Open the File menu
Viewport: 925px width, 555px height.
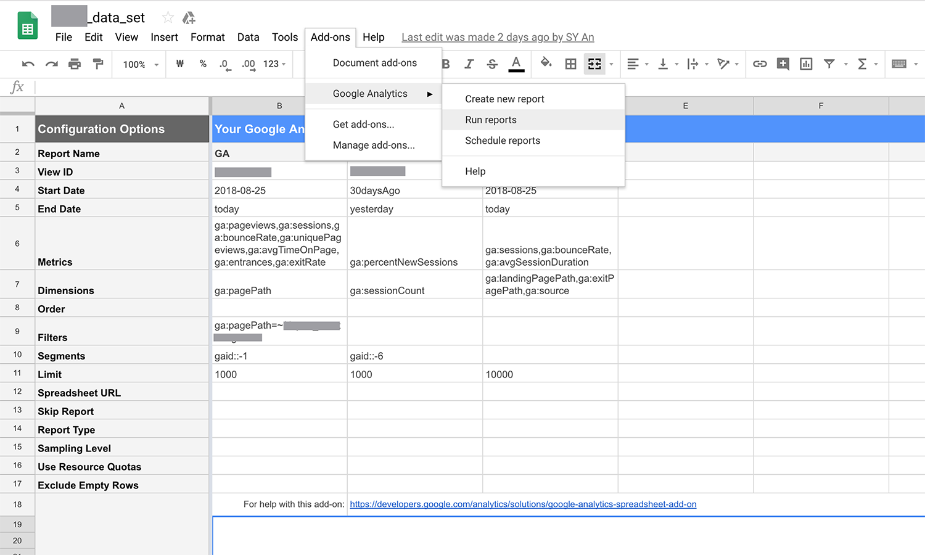coord(64,37)
